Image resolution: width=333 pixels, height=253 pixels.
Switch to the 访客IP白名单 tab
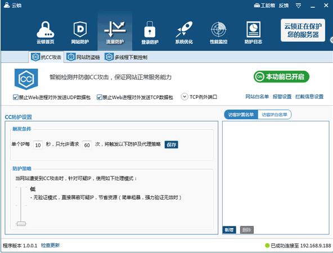tap(274, 115)
